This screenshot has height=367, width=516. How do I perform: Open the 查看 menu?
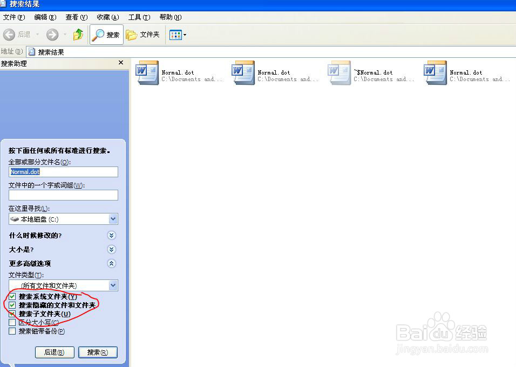(x=76, y=17)
